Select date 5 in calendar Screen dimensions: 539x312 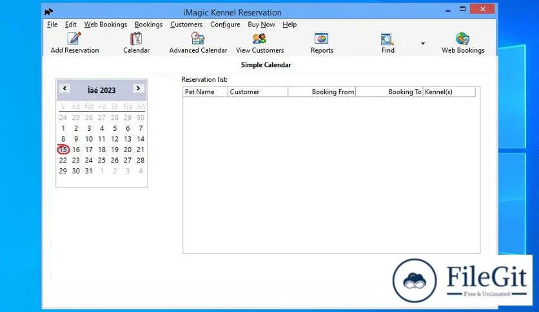pos(115,128)
